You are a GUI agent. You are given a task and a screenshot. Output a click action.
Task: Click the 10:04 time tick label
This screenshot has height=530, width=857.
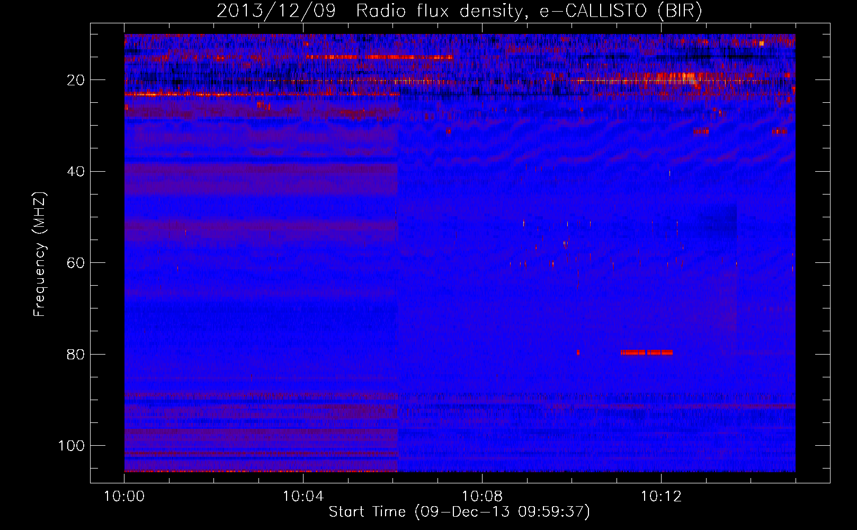click(x=303, y=497)
